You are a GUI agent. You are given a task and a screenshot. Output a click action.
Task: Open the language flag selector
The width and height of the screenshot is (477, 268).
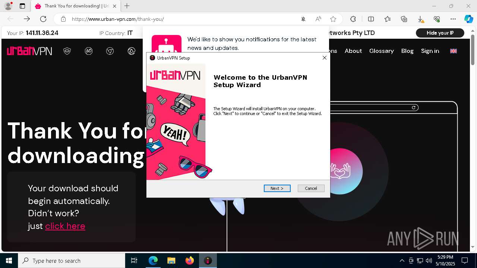pyautogui.click(x=454, y=51)
